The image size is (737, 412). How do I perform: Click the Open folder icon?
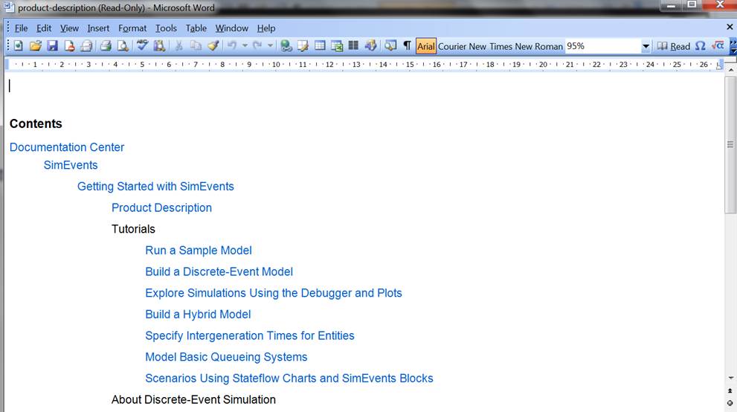tap(35, 45)
